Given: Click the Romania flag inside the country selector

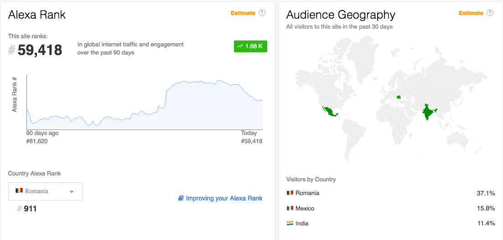Looking at the screenshot, I should [19, 191].
